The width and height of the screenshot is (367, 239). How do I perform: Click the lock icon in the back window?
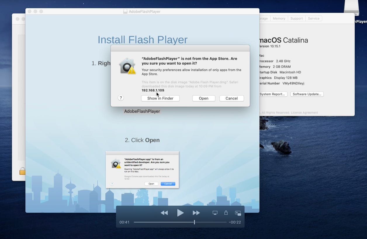tap(22, 171)
